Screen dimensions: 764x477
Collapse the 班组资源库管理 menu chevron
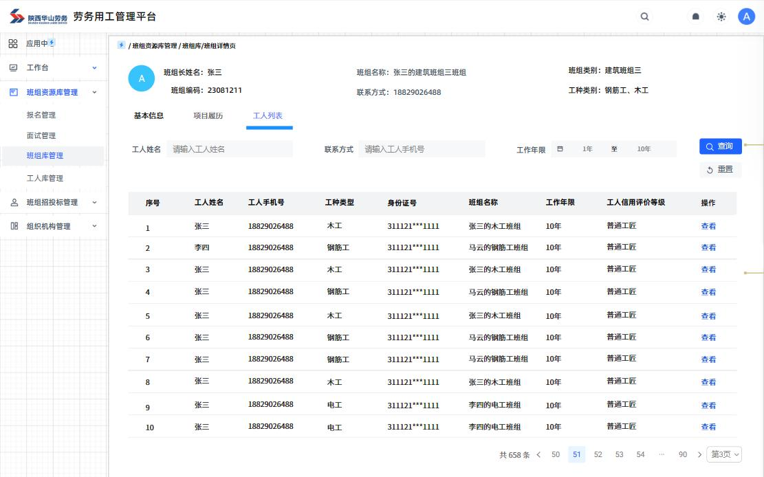coord(95,92)
